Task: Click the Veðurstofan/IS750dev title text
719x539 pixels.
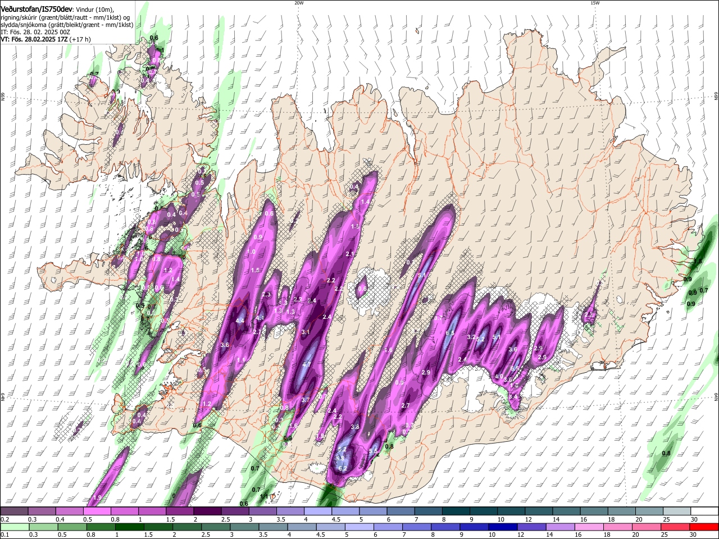Action: 37,10
